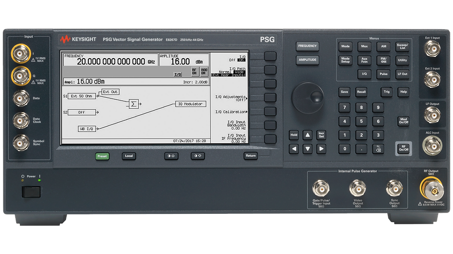Click the Incr Set key
453x254 pixels.
click(x=321, y=135)
